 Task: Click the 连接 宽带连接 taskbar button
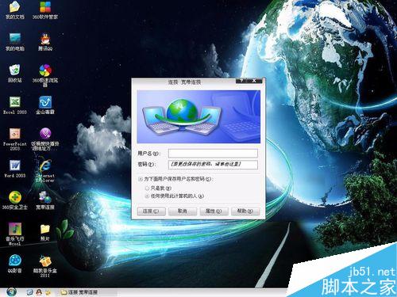pyautogui.click(x=87, y=292)
